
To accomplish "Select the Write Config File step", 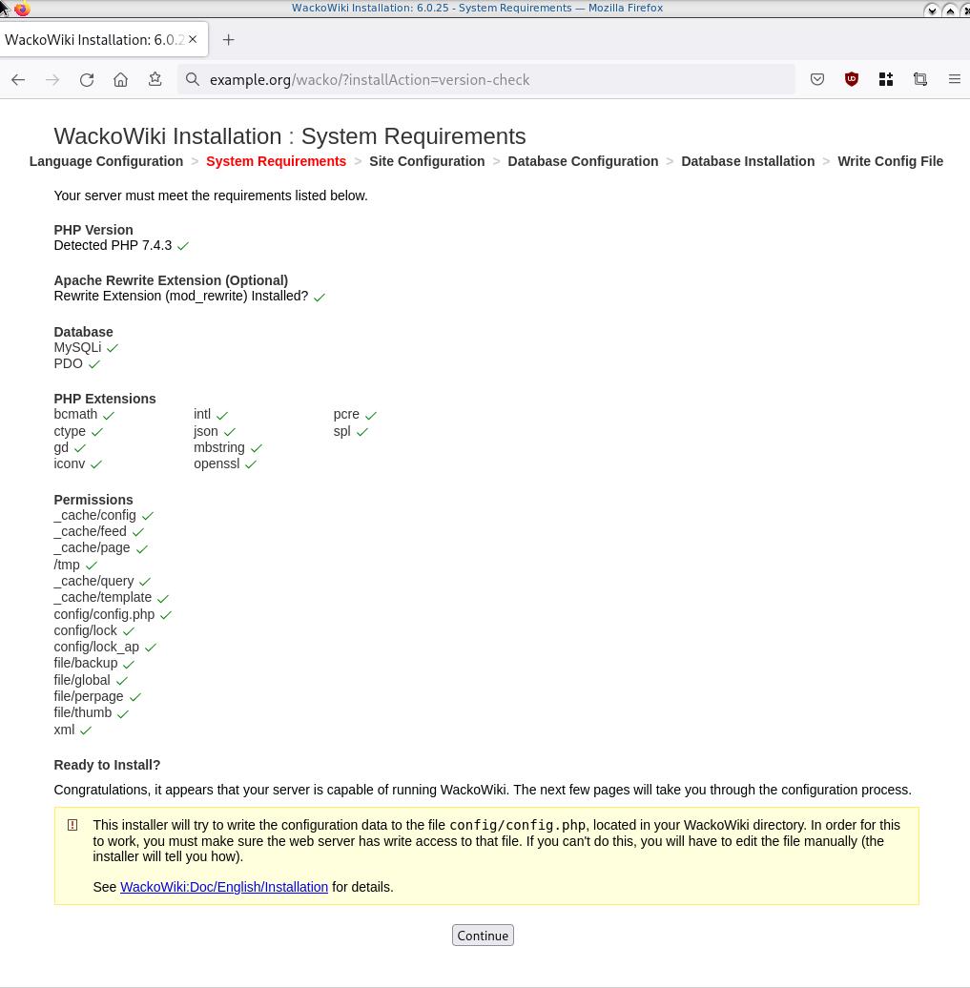I will (x=890, y=161).
